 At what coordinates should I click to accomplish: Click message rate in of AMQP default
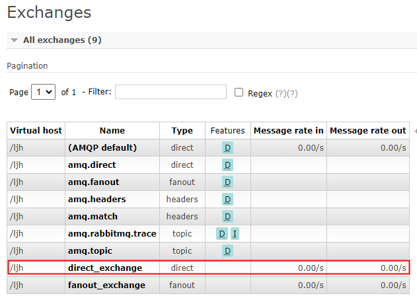(x=311, y=147)
